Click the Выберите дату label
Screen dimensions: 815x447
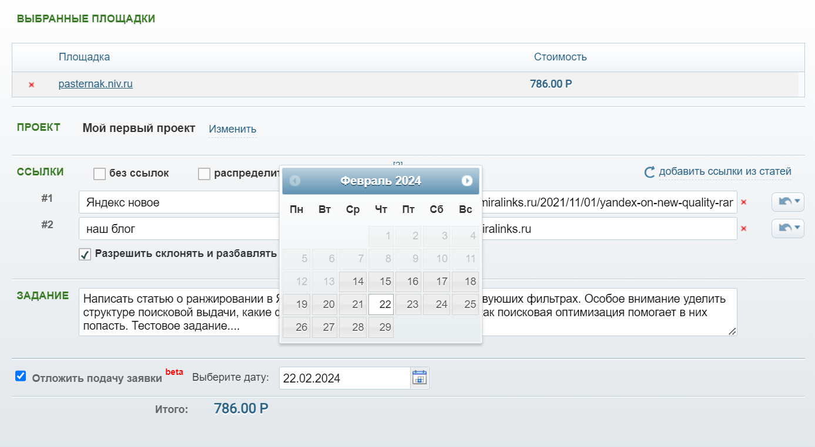click(x=230, y=377)
